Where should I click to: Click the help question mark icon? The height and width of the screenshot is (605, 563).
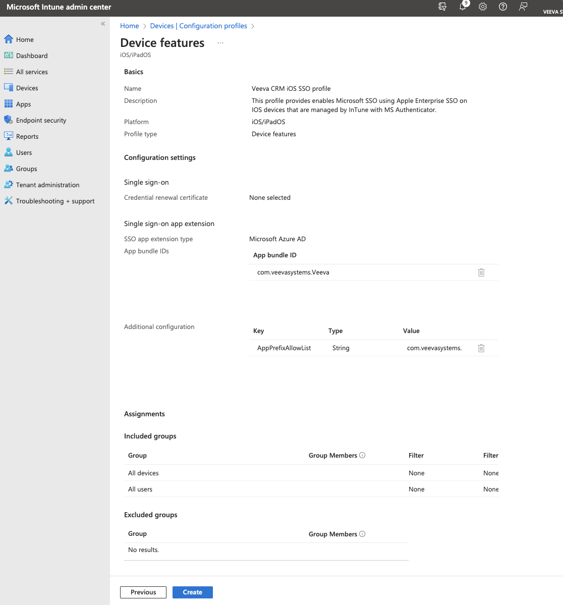coord(503,7)
